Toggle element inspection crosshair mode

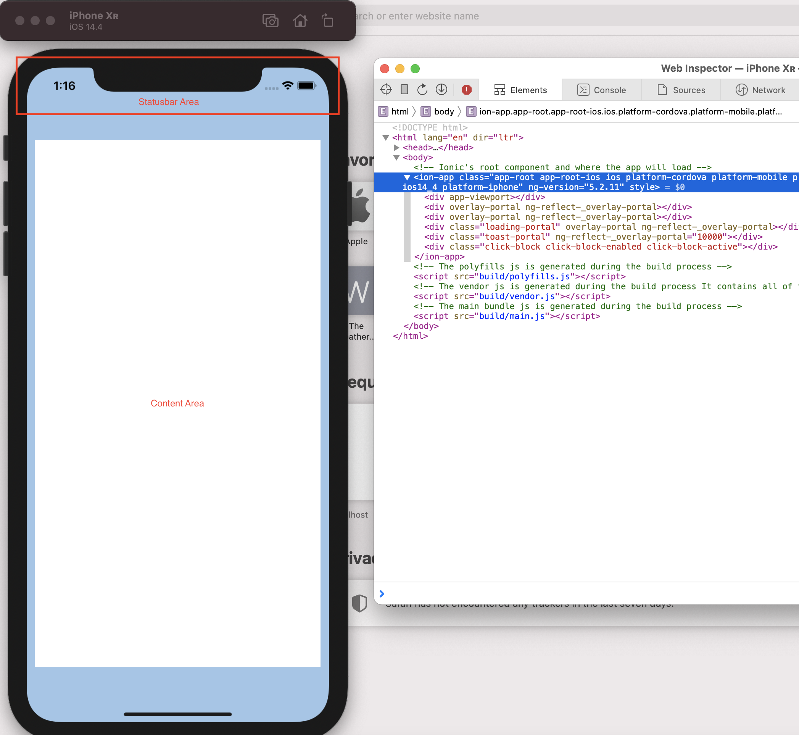(385, 89)
